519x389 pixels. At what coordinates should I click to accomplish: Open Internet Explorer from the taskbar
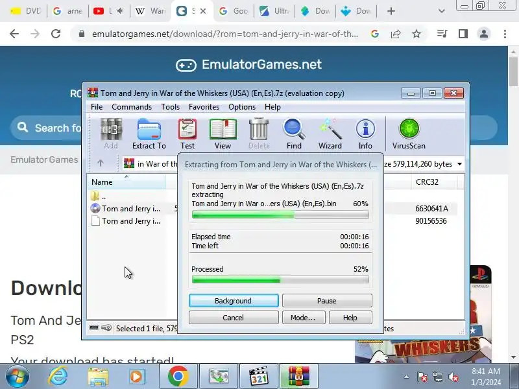tap(58, 377)
